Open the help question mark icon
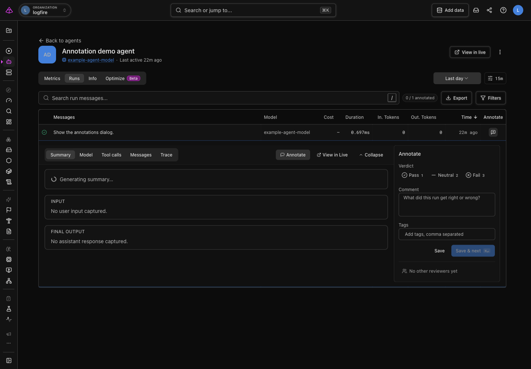 coord(503,10)
